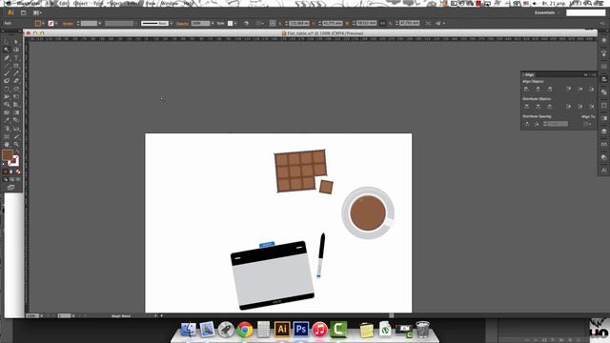Select the Pen tool
Viewport: 610px width, 343px height.
click(7, 57)
